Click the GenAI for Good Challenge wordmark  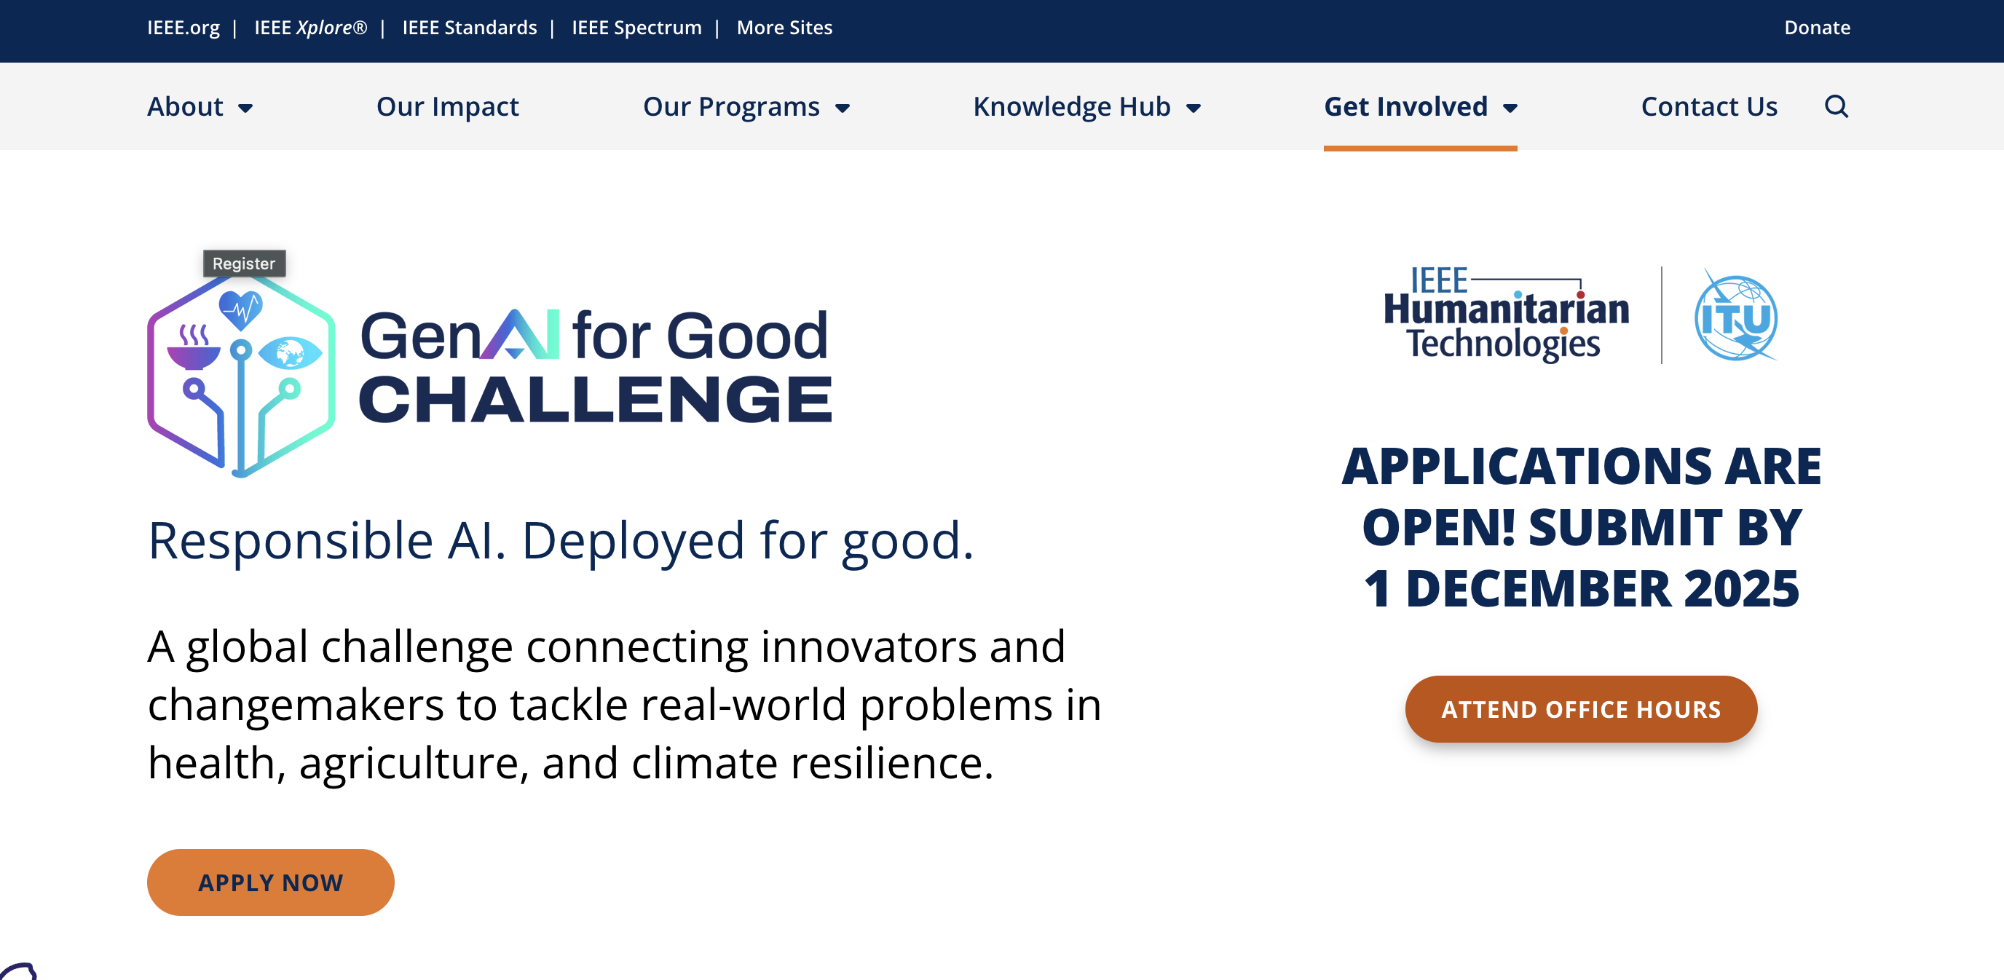pyautogui.click(x=595, y=365)
